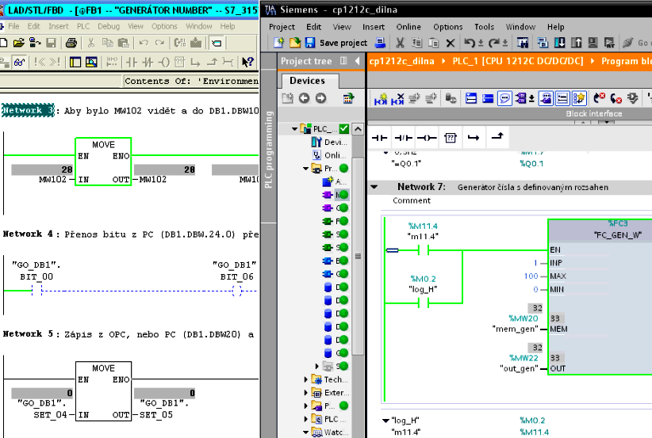Viewport: 652px width, 438px height.
Task: Open Tools menu in Siemens TIA window
Action: [484, 27]
